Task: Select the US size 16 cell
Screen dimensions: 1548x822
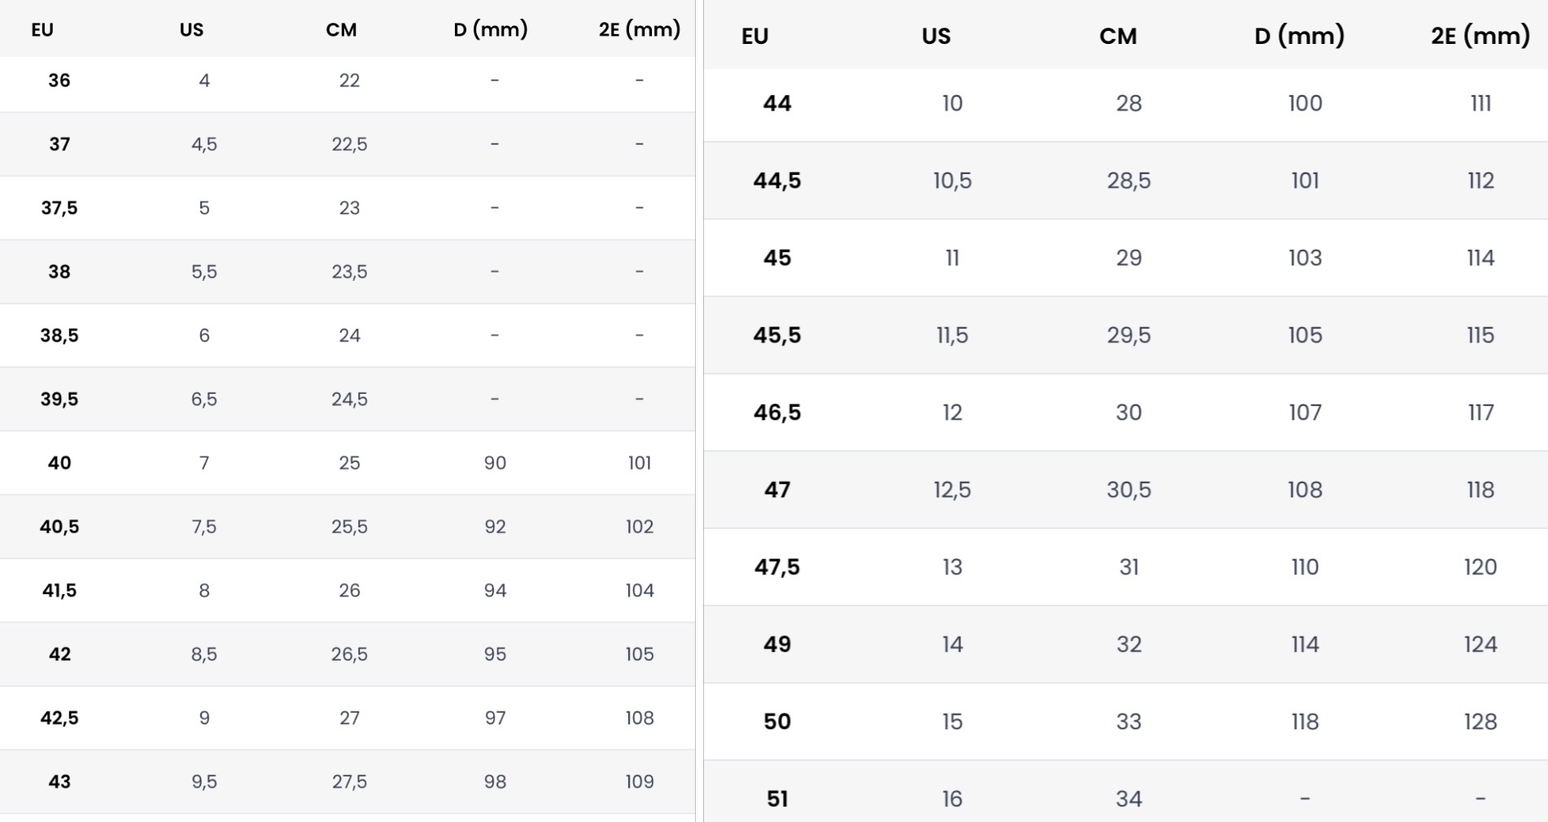Action: [x=952, y=799]
